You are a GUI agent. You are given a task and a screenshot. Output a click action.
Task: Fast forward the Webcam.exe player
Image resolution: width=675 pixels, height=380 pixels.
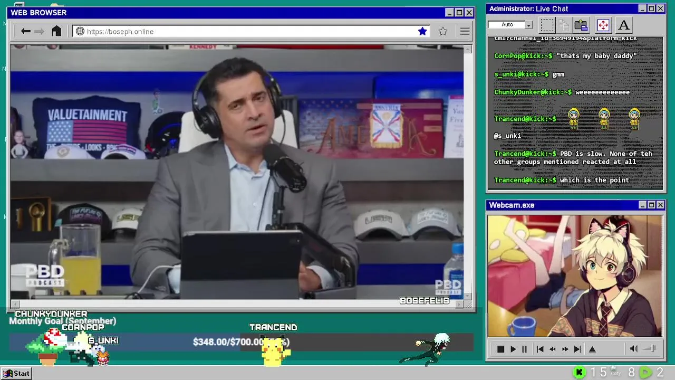tap(565, 349)
